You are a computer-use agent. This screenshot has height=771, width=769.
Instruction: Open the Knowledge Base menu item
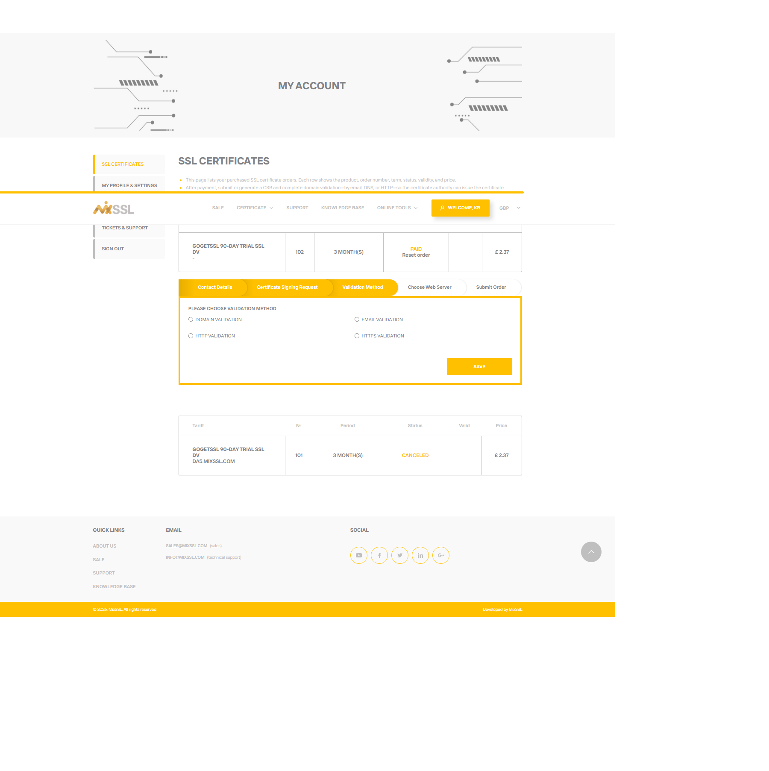343,208
